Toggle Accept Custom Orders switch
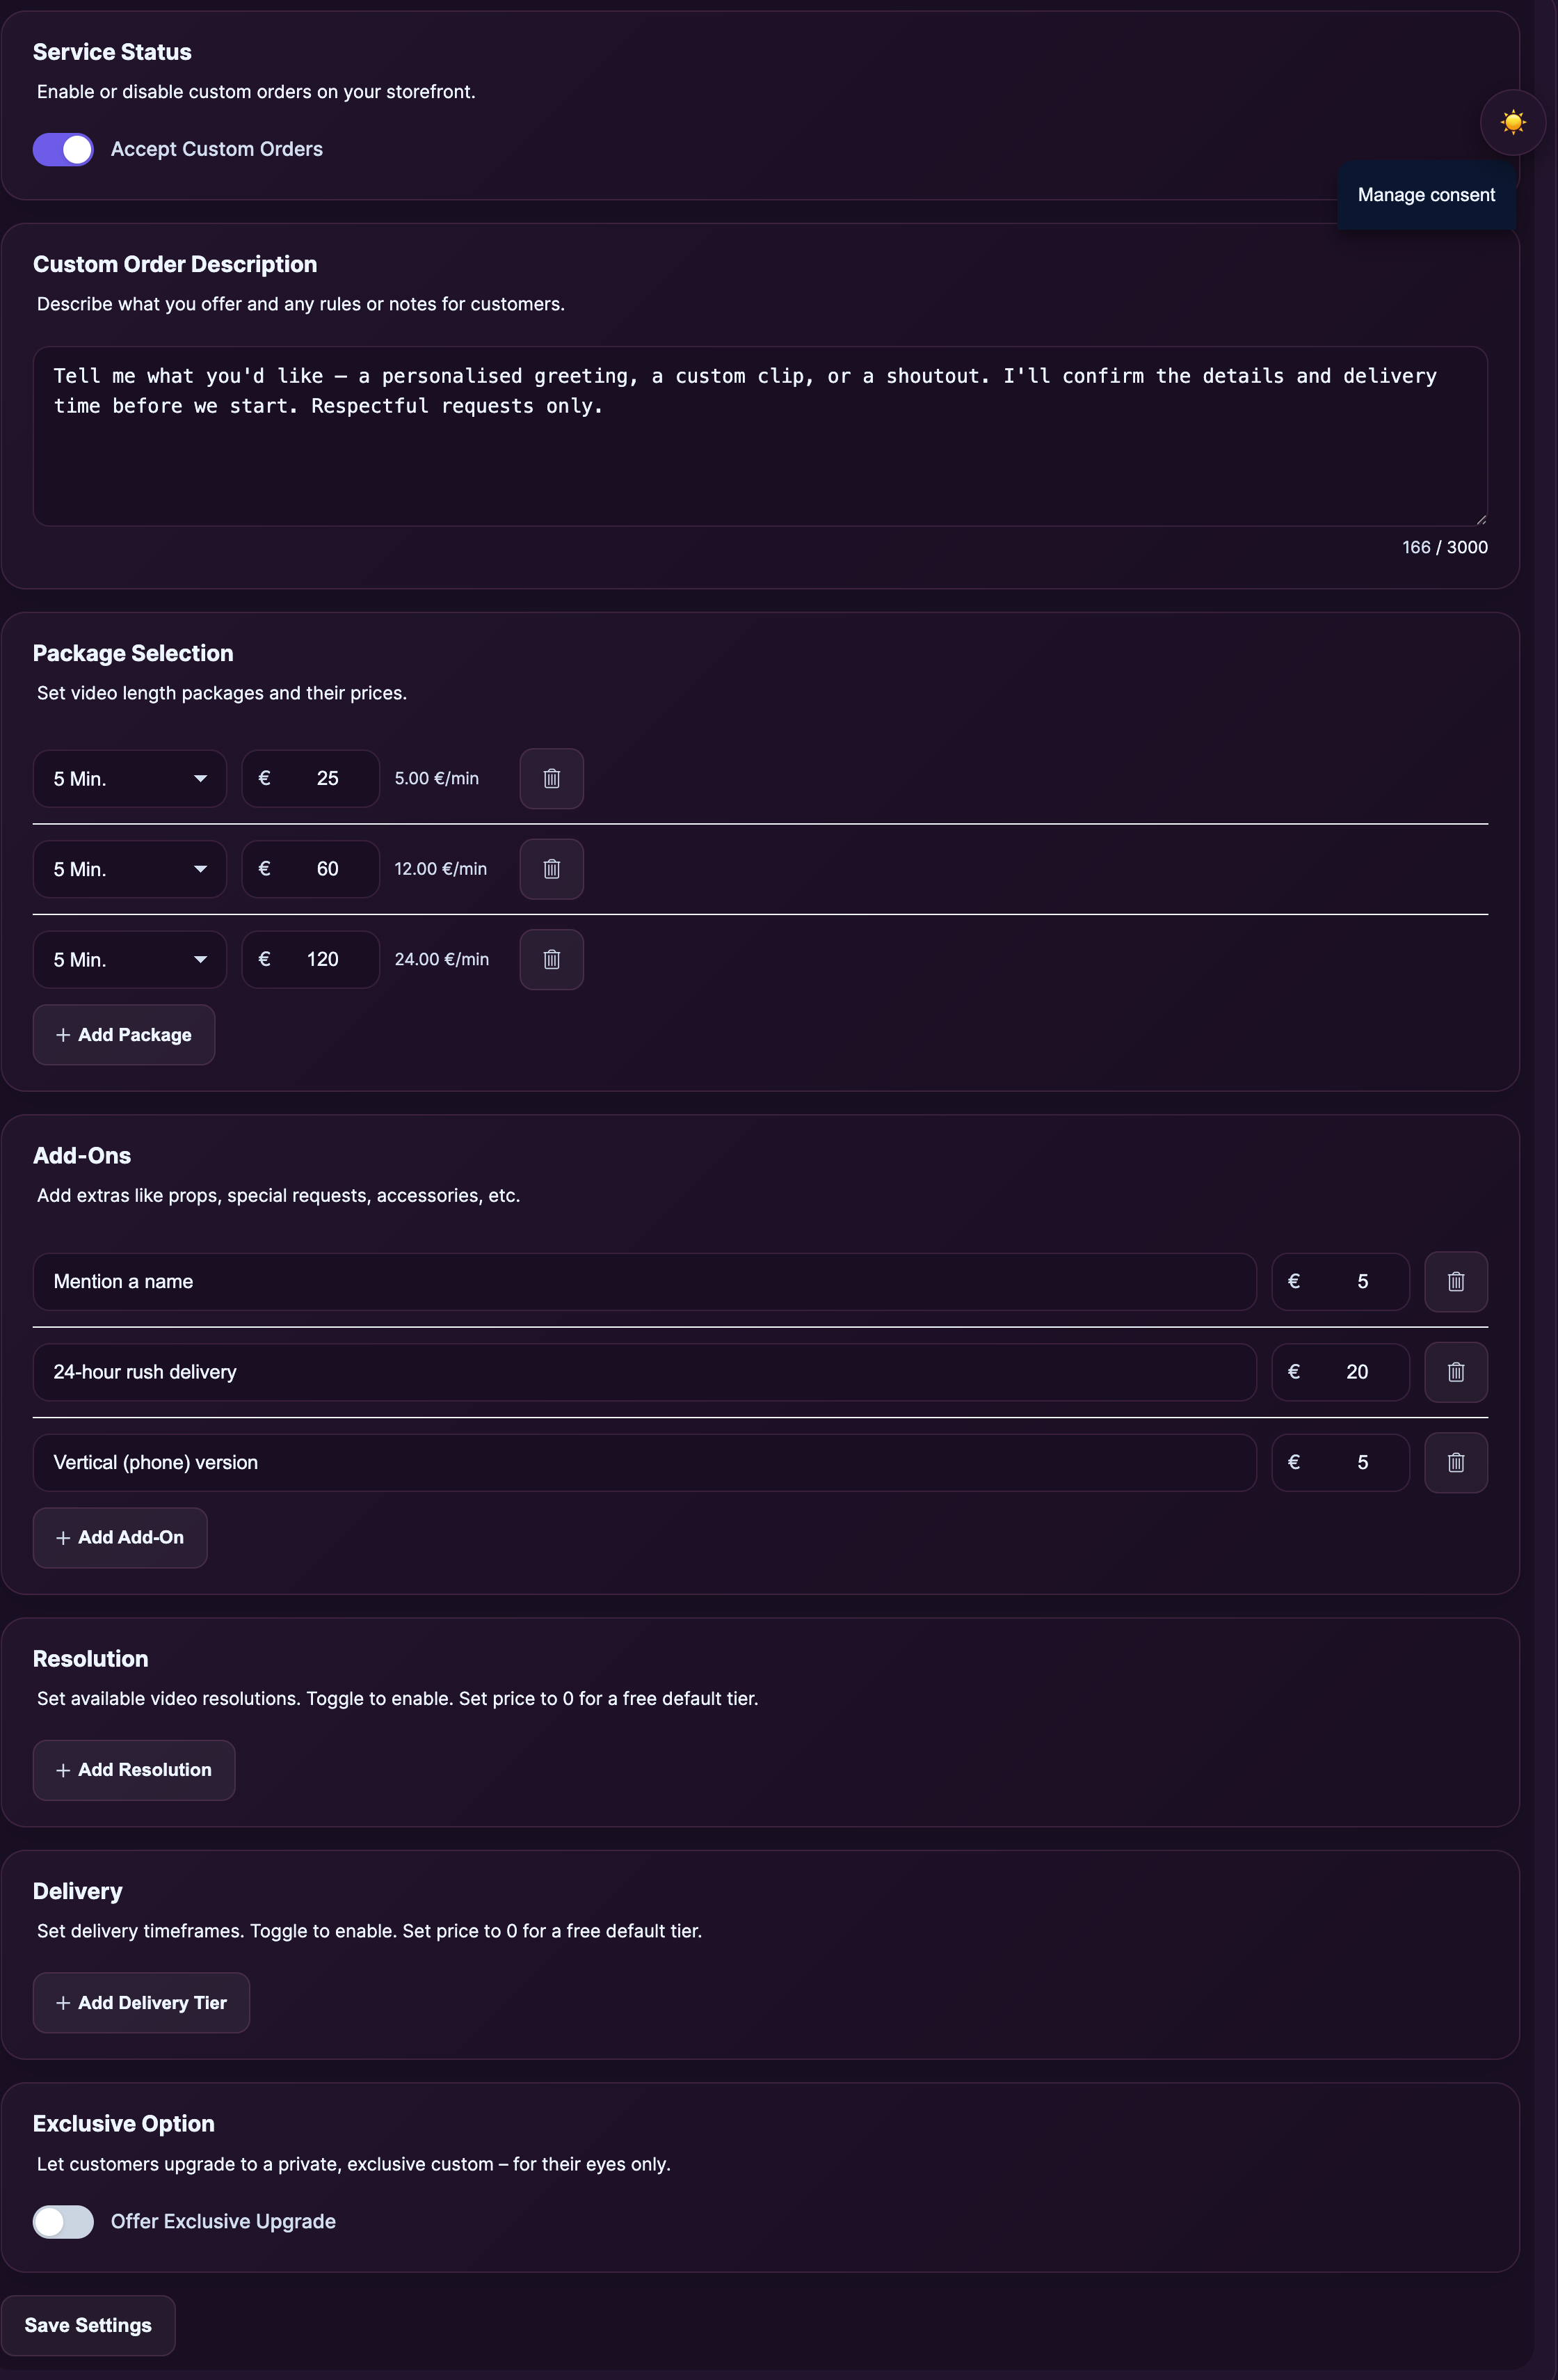The width and height of the screenshot is (1558, 2380). coord(63,149)
